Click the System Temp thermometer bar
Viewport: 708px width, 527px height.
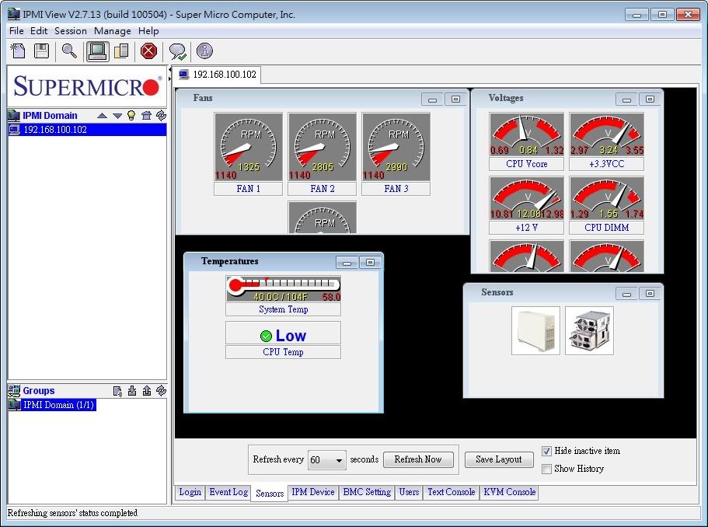point(283,289)
